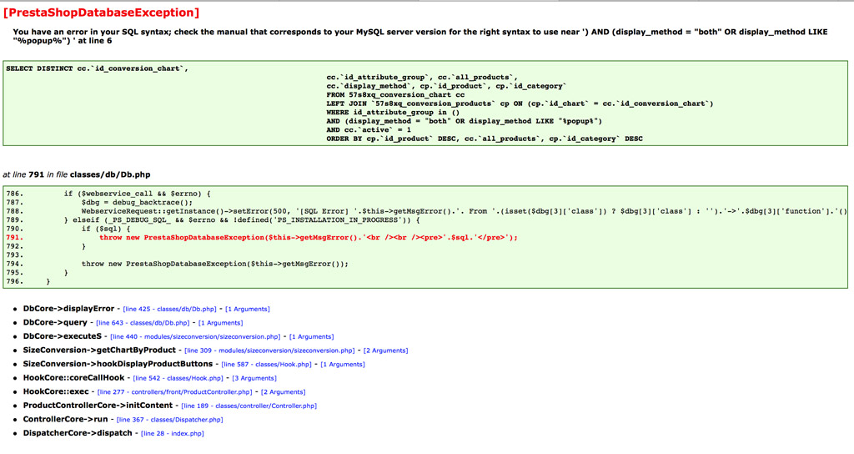Open the line 277 ProductController.php link
Screen dimensions: 854x454
(x=175, y=392)
